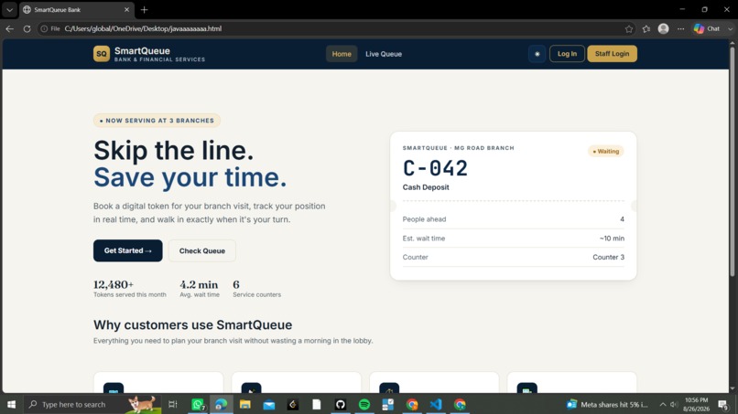Viewport: 738px width, 414px height.
Task: Open WhatsApp from the taskbar
Action: tap(198, 404)
